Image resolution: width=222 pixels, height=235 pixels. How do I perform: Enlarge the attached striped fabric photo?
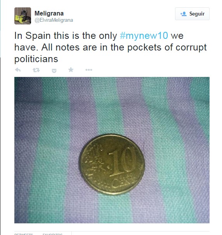click(x=112, y=150)
